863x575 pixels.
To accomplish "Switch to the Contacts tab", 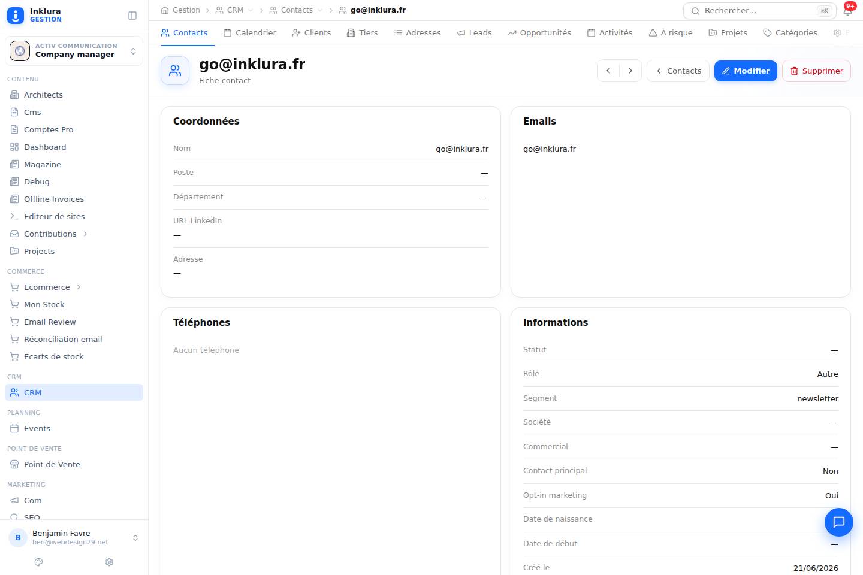I will point(184,33).
